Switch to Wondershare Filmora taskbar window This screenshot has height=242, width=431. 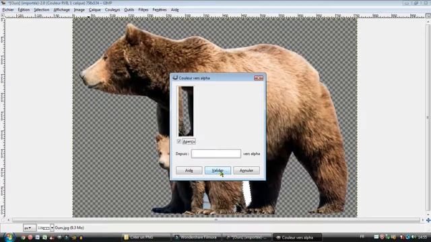[x=197, y=237]
